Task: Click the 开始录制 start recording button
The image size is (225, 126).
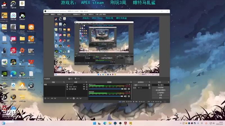Action: [161, 88]
